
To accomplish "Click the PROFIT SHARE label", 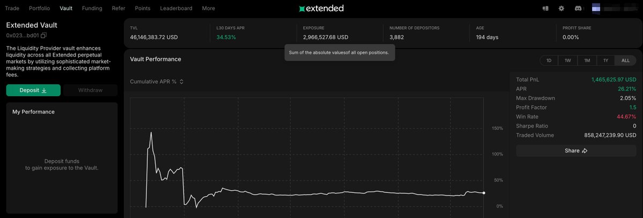I will click(x=577, y=28).
